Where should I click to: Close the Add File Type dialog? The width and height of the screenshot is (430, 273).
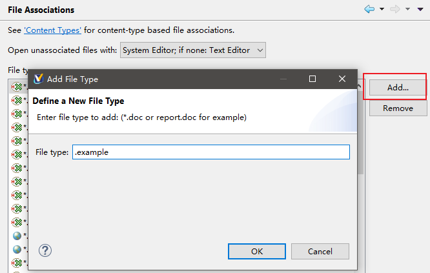click(x=342, y=79)
